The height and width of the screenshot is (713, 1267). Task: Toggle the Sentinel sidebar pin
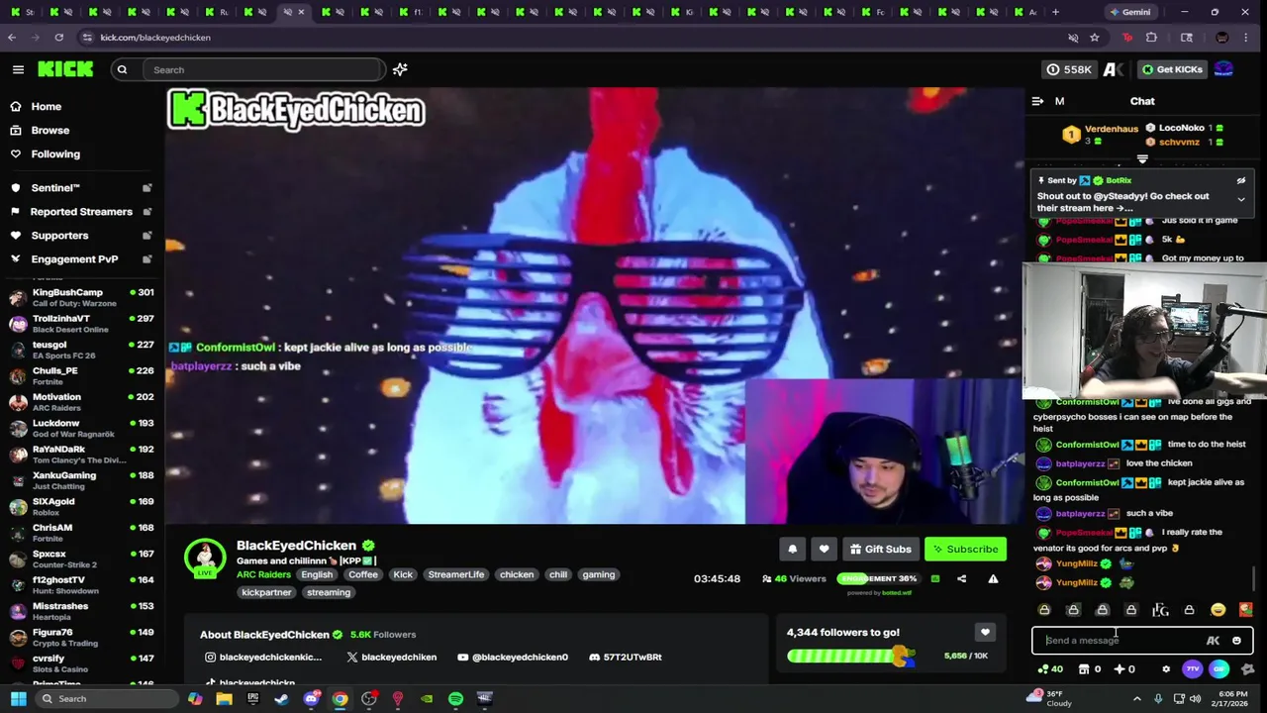click(x=147, y=188)
